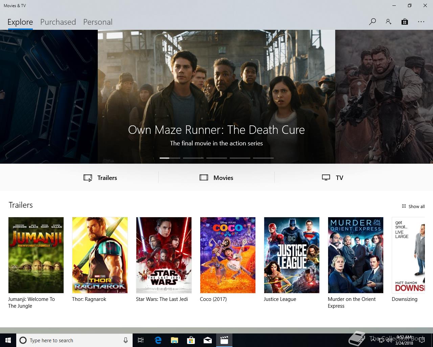Switch to the Purchased tab

click(58, 22)
